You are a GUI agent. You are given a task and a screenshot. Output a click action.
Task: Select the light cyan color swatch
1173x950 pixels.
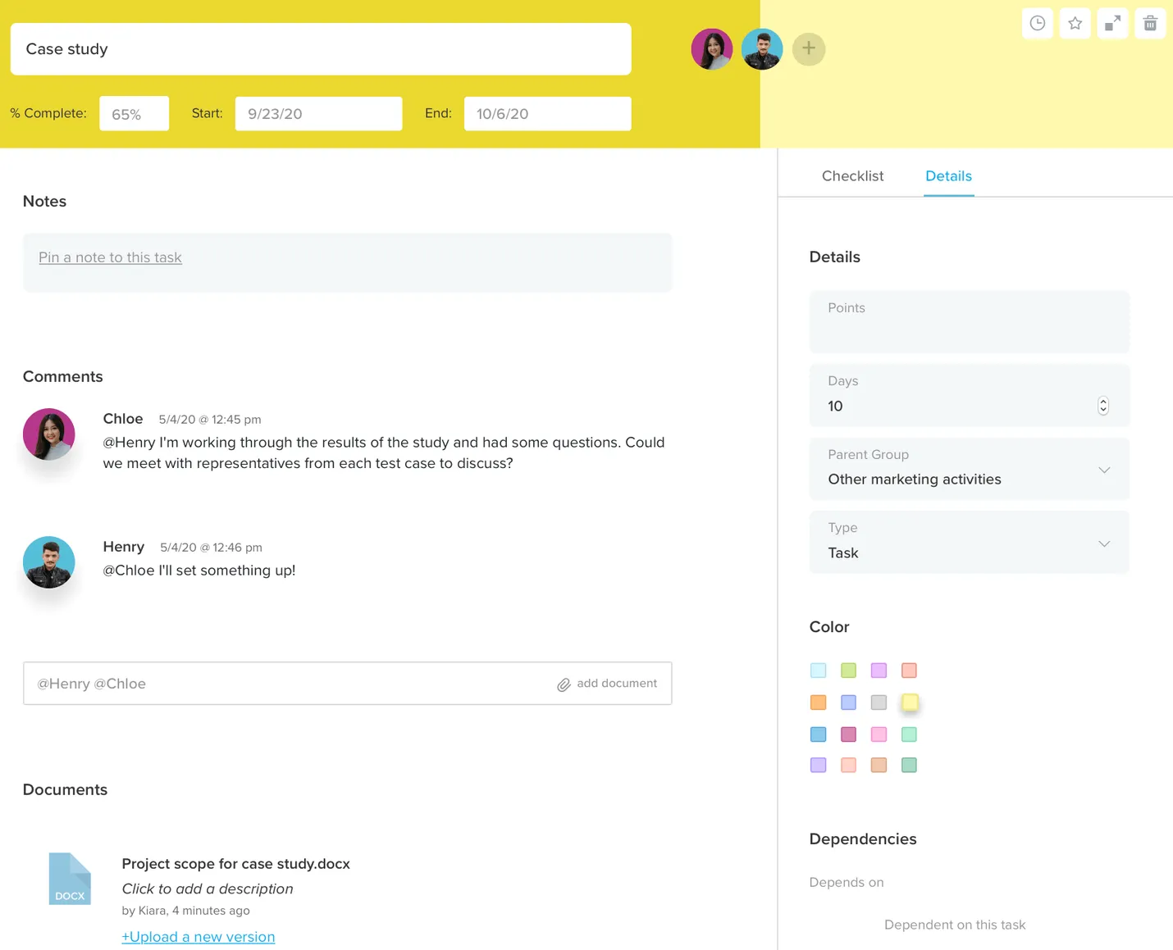pos(819,670)
